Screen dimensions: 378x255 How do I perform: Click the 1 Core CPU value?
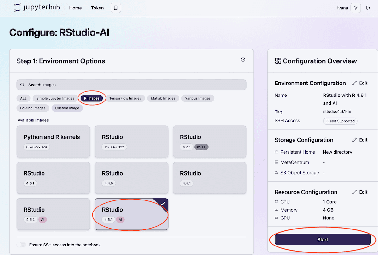pos(329,202)
